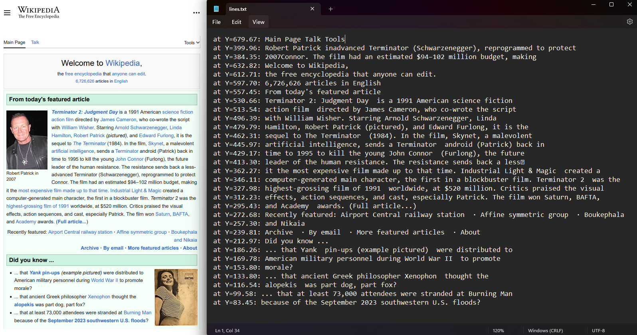Open the 6,726,626 articles count link
Screen dimensions: 637x335
(85, 81)
